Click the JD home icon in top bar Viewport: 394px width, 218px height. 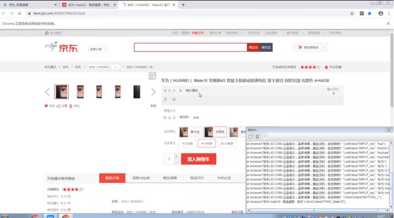click(x=47, y=33)
